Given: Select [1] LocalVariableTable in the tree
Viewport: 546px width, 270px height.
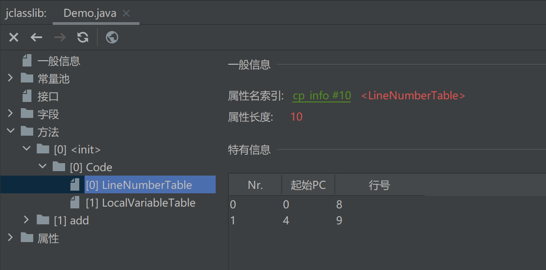Looking at the screenshot, I should pos(140,203).
